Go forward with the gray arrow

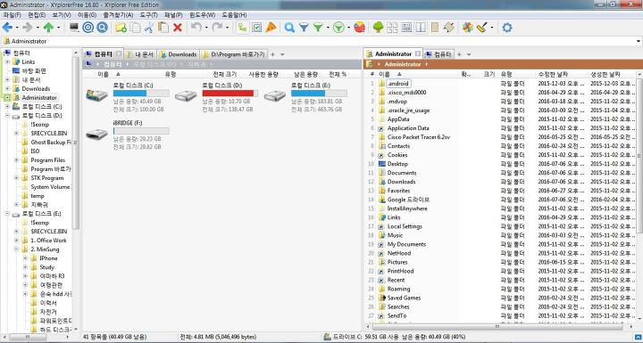coord(28,28)
